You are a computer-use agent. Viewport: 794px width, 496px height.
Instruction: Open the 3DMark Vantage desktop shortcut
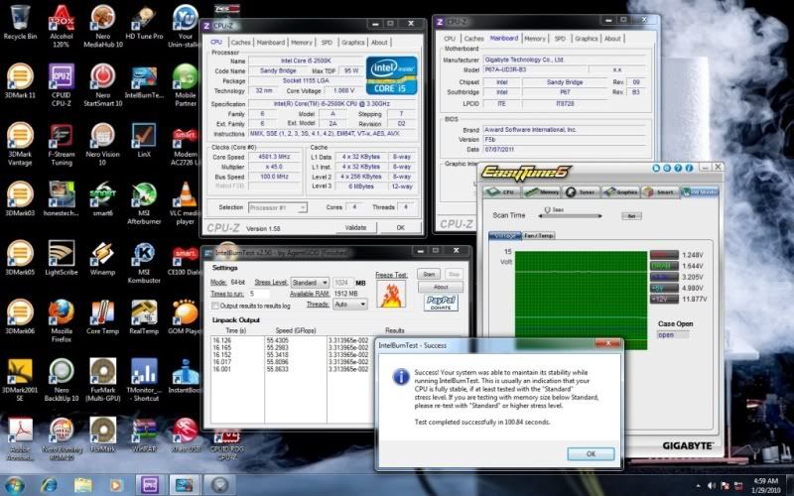20,144
